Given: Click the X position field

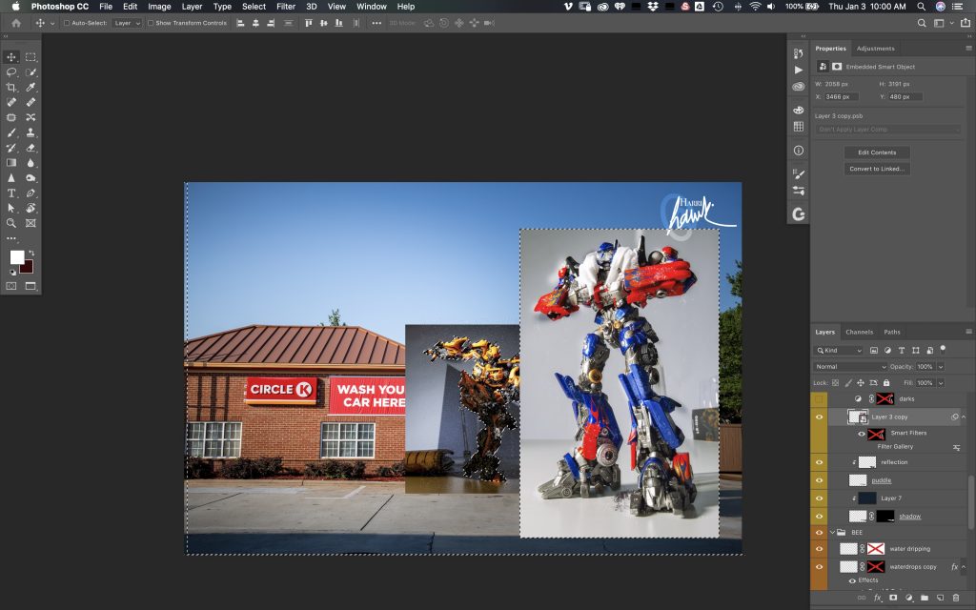Looking at the screenshot, I should coord(841,97).
